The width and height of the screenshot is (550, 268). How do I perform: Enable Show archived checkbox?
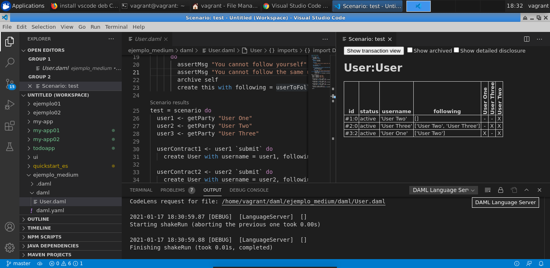(410, 50)
